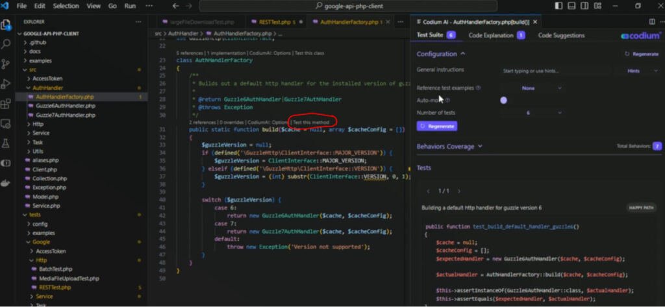665x307 pixels.
Task: Click the google-api-php-client search box
Action: [349, 6]
